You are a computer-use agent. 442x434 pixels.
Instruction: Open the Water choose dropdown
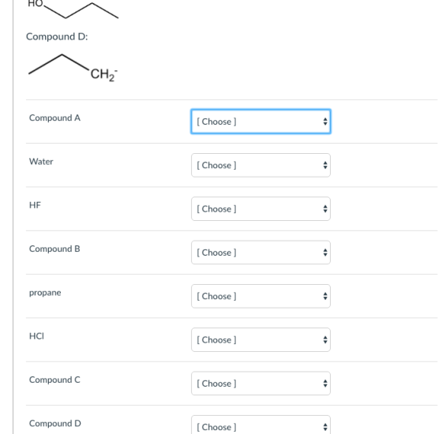260,165
